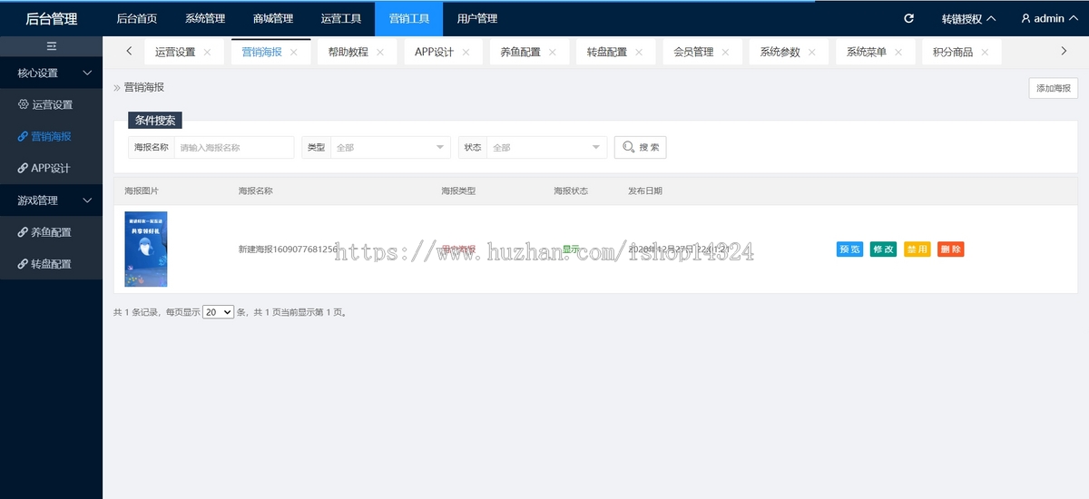Switch to 系统参数 tab
The height and width of the screenshot is (499, 1089).
click(x=780, y=53)
